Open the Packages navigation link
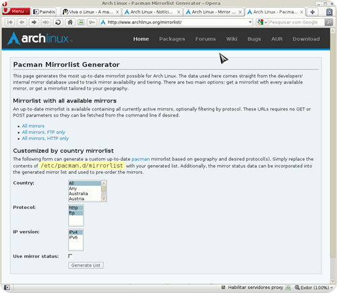The image size is (337, 293). (172, 39)
